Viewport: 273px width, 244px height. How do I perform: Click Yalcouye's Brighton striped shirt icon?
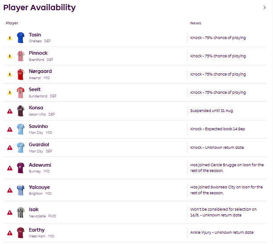(21, 190)
